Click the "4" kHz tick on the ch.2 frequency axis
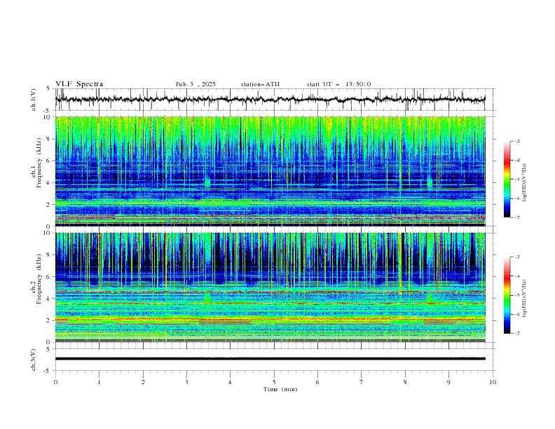The height and width of the screenshot is (429, 555). tap(49, 299)
